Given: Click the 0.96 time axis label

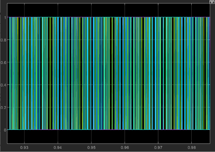Looking at the screenshot, I should coord(125,148).
